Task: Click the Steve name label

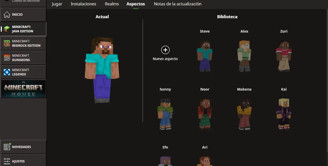Action: coord(205,31)
